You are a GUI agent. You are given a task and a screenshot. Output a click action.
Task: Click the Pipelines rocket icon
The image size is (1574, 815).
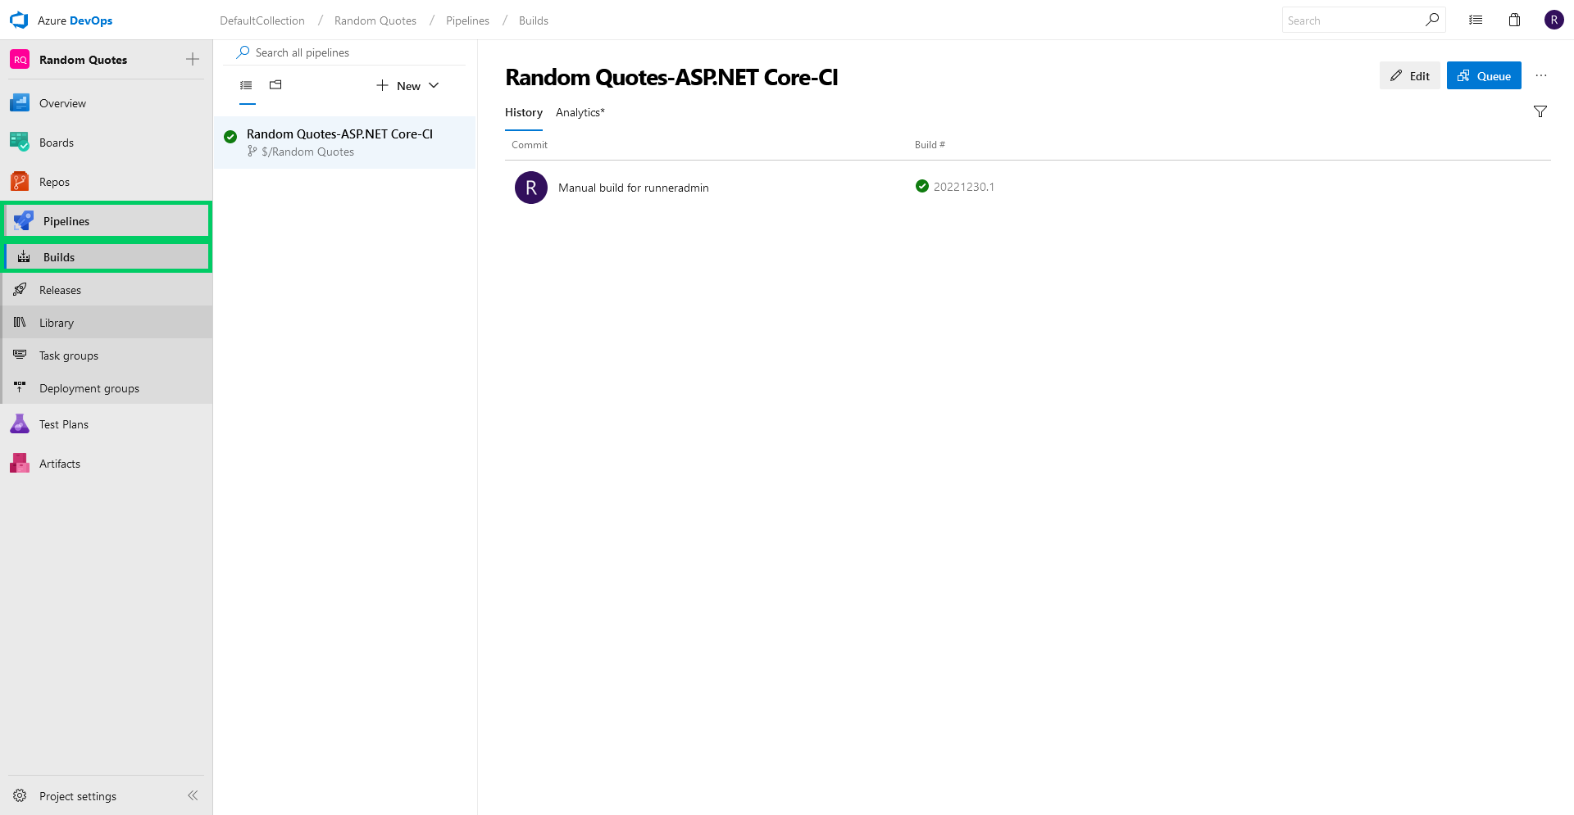tap(24, 220)
